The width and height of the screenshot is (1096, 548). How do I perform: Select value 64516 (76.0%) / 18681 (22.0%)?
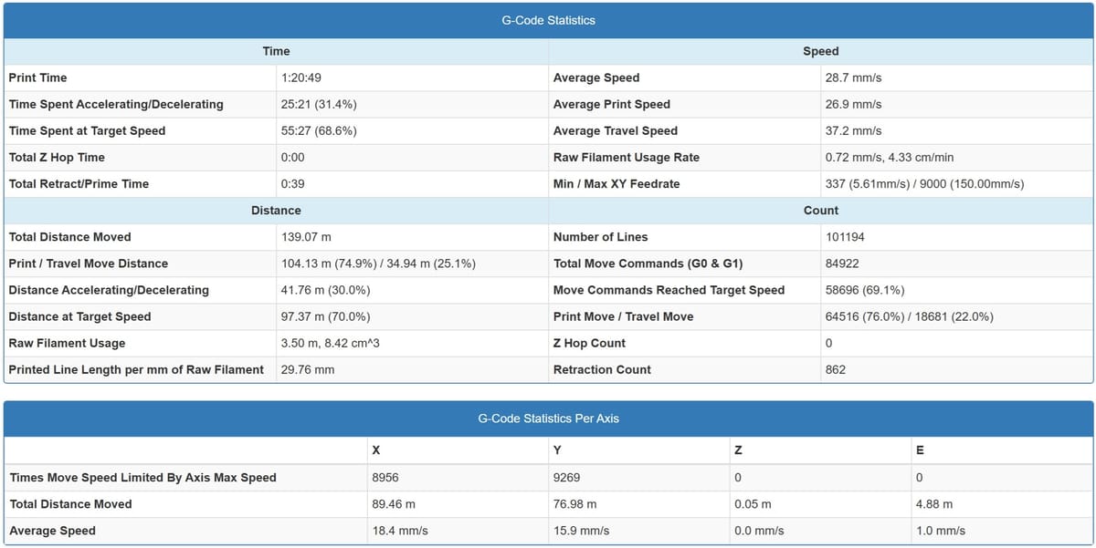click(910, 315)
